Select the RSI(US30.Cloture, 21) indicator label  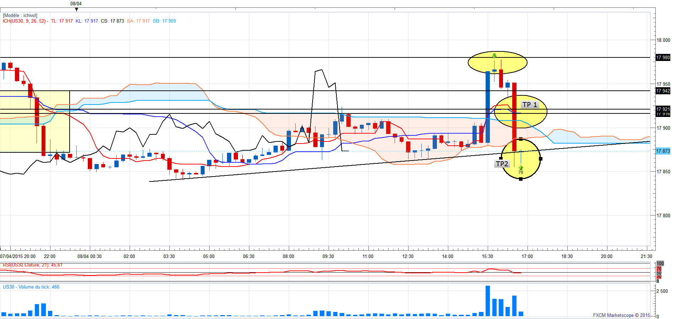(32, 265)
